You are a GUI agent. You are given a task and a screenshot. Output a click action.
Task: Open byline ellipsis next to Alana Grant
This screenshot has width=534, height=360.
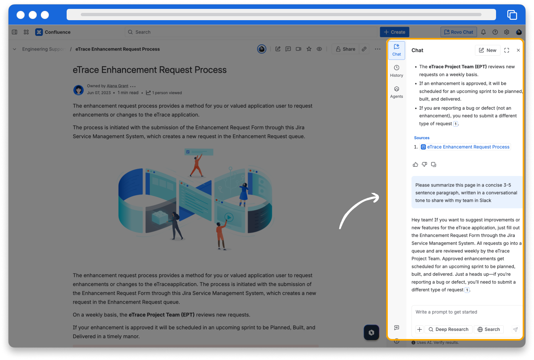(x=133, y=86)
